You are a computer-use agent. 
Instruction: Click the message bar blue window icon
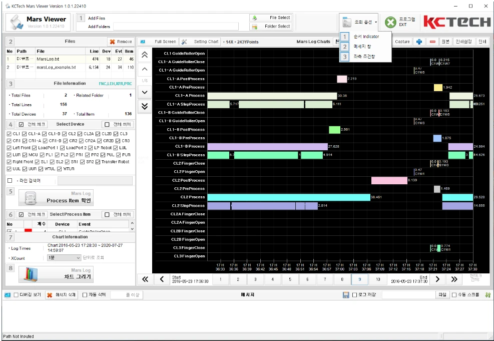7,295
